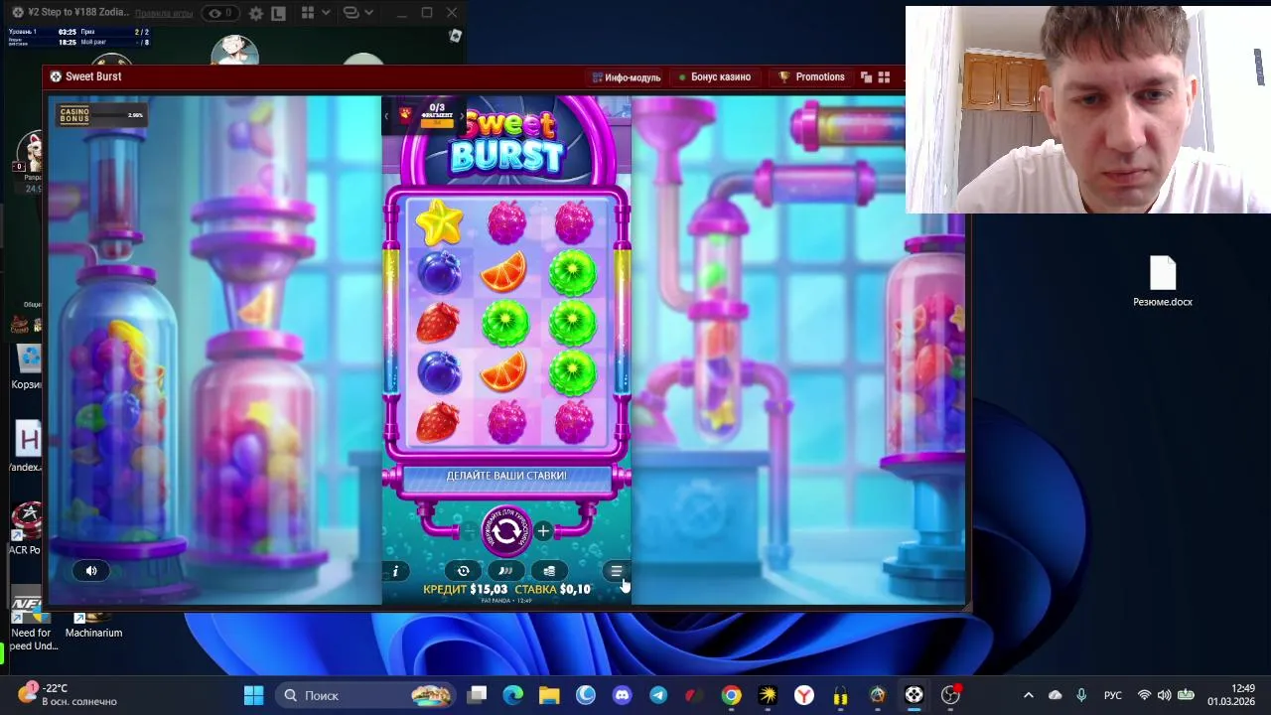Open the Резюме.docx desktop file
The width and height of the screenshot is (1271, 715).
pyautogui.click(x=1163, y=282)
